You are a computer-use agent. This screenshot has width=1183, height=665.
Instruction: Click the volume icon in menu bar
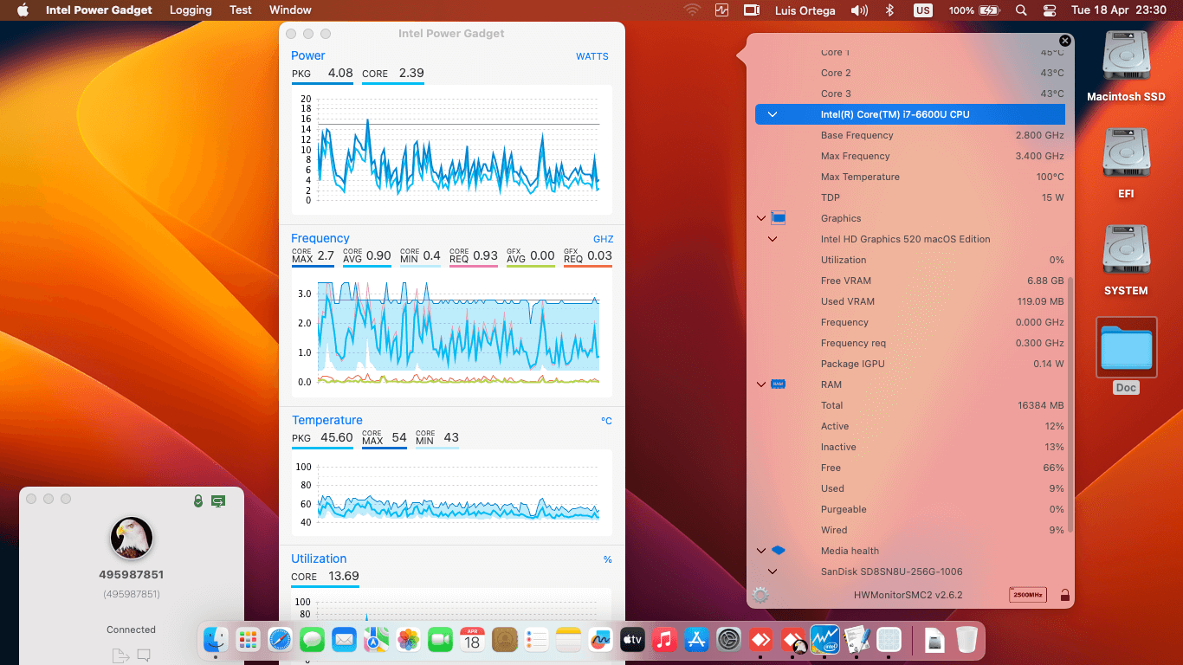pyautogui.click(x=859, y=10)
